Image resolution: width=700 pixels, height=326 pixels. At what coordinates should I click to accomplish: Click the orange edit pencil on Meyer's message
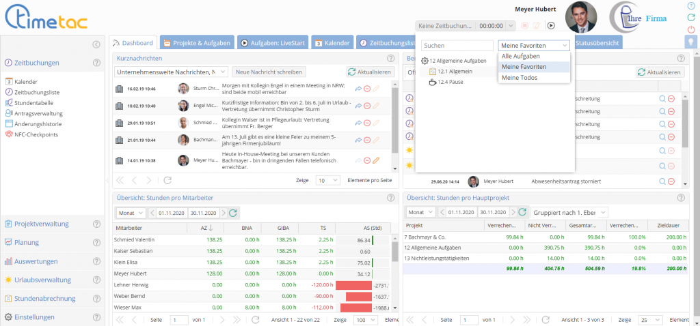[x=376, y=160]
